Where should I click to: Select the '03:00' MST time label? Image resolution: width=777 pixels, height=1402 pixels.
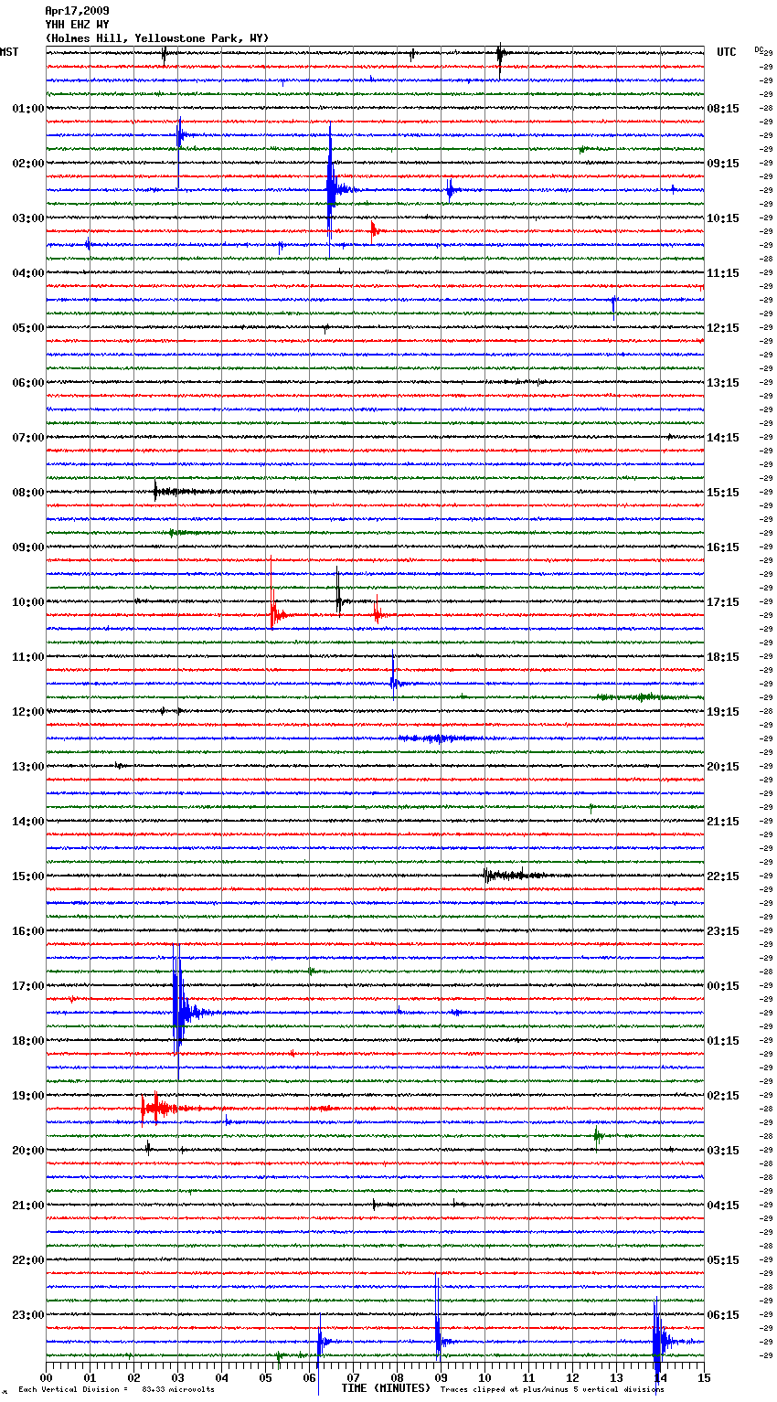click(x=28, y=218)
